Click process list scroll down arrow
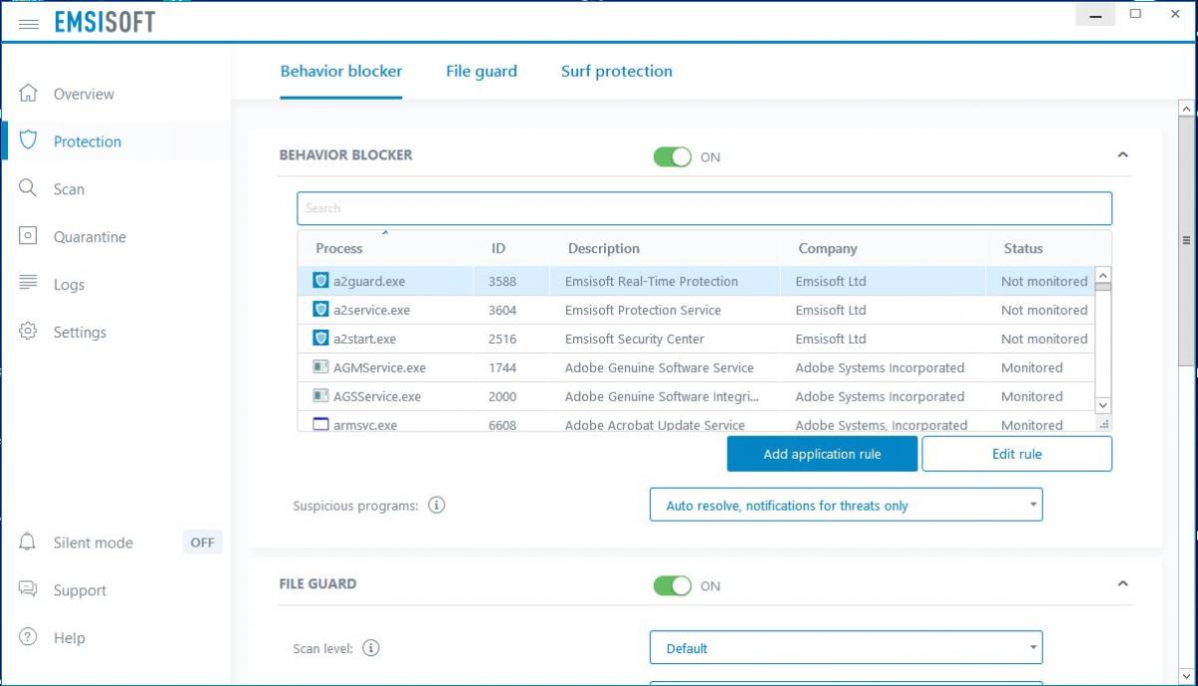This screenshot has width=1198, height=686. pyautogui.click(x=1103, y=405)
